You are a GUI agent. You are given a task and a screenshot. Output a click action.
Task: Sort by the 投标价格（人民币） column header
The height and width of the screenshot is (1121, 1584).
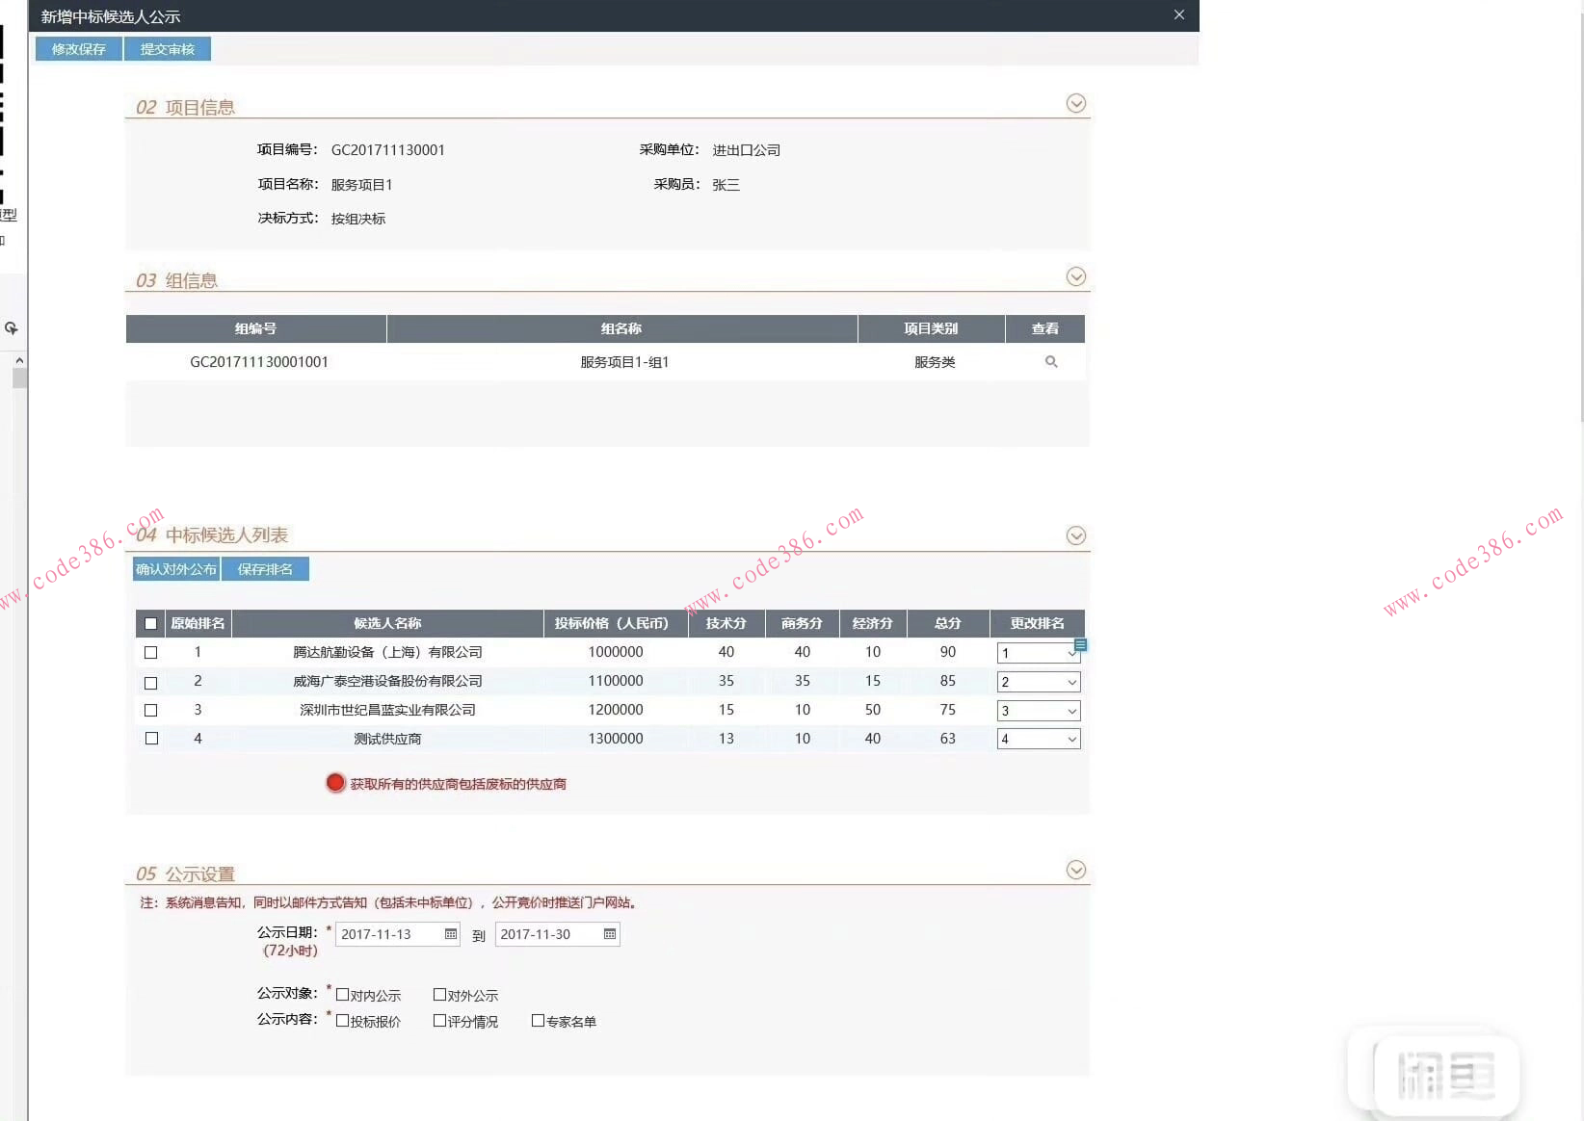pyautogui.click(x=616, y=623)
